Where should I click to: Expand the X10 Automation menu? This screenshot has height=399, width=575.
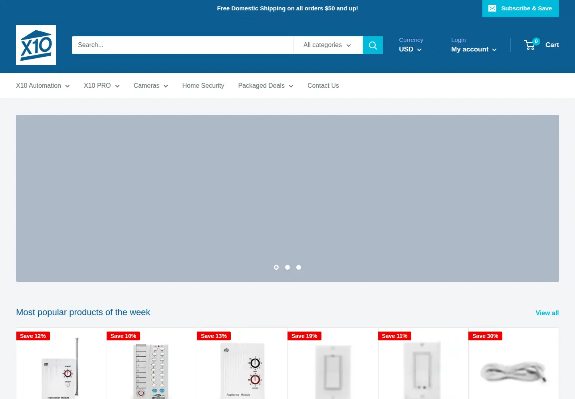click(x=43, y=86)
